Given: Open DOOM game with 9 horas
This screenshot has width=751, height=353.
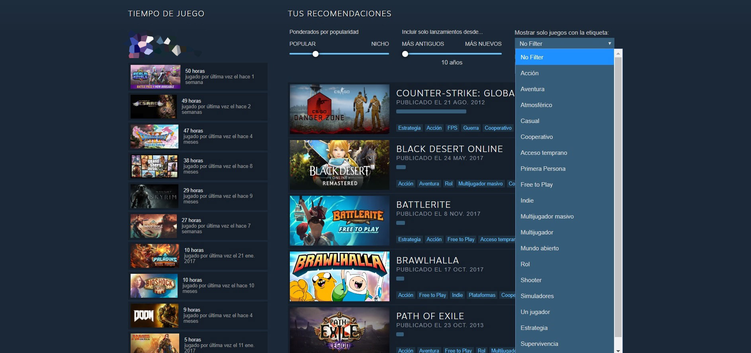Looking at the screenshot, I should pos(154,316).
